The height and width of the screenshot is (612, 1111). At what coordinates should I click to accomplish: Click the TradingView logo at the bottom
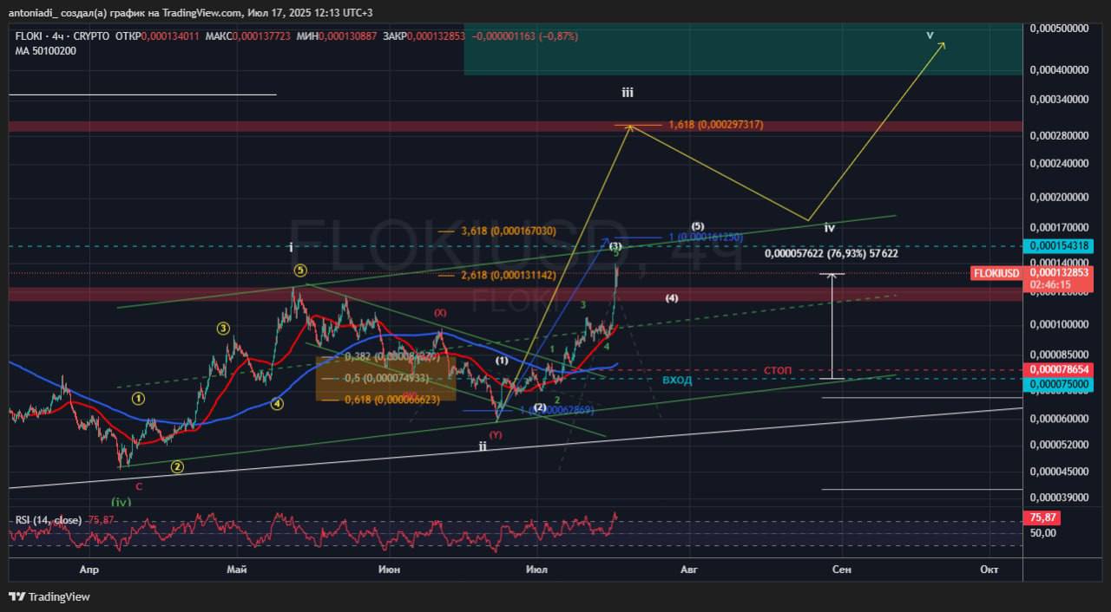[49, 596]
